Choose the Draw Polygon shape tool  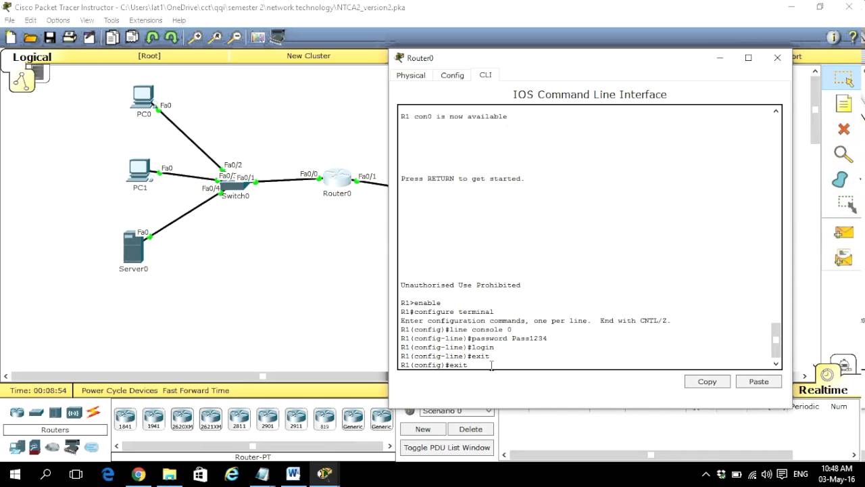point(840,180)
